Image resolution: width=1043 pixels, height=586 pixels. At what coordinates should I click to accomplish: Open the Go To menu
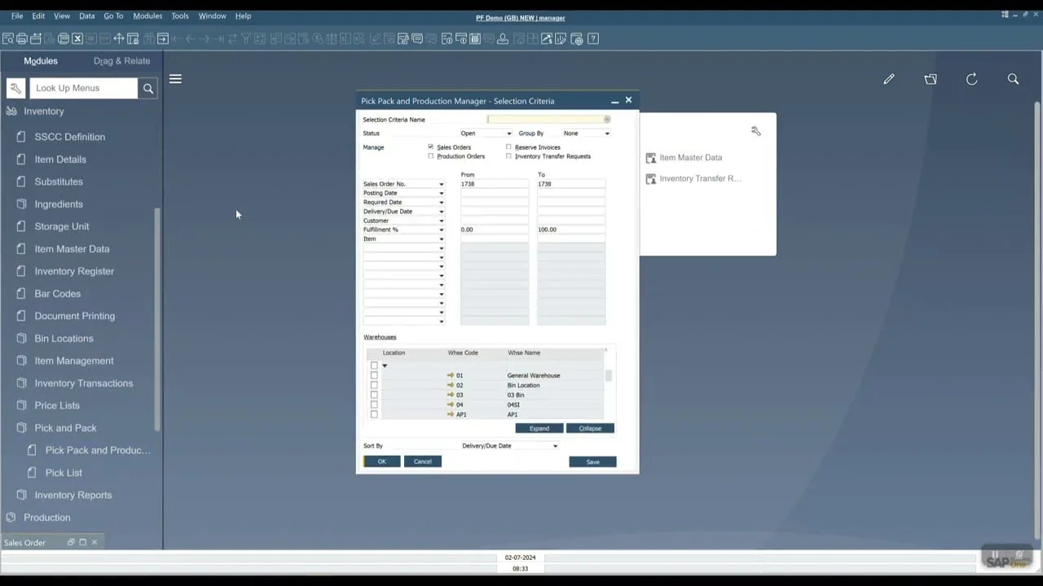coord(113,15)
